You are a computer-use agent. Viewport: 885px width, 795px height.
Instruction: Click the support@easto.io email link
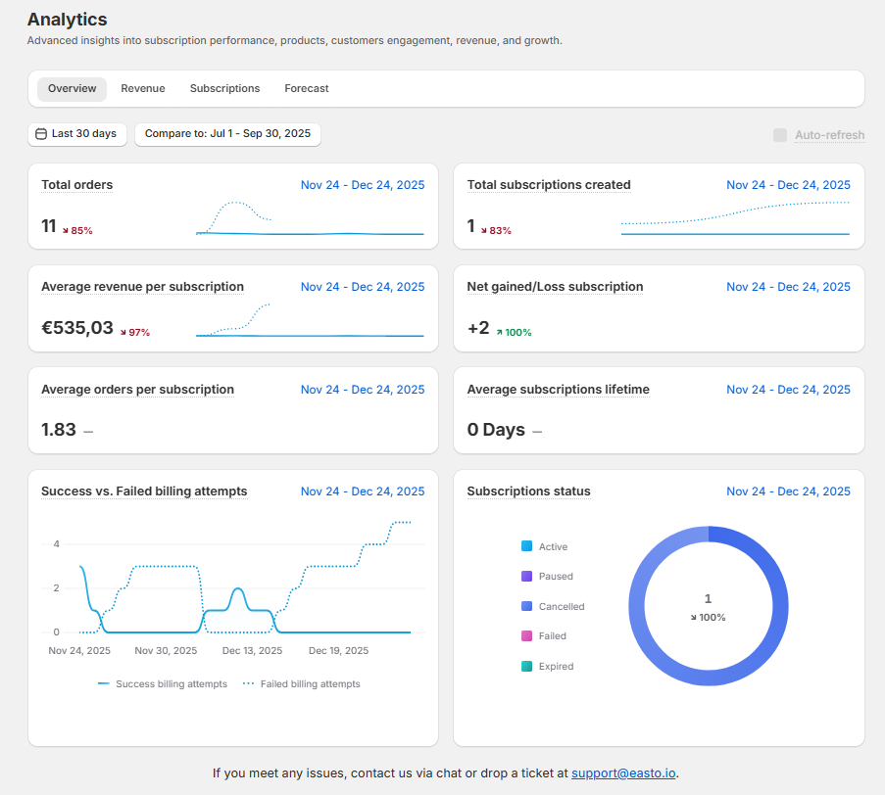pyautogui.click(x=623, y=773)
